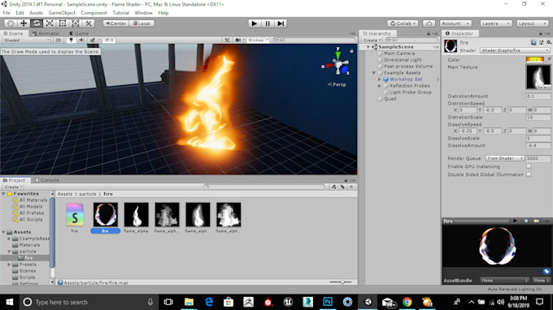Viewport: 553px width, 310px height.
Task: Select the Hand tool in toolbar
Action: pyautogui.click(x=11, y=24)
